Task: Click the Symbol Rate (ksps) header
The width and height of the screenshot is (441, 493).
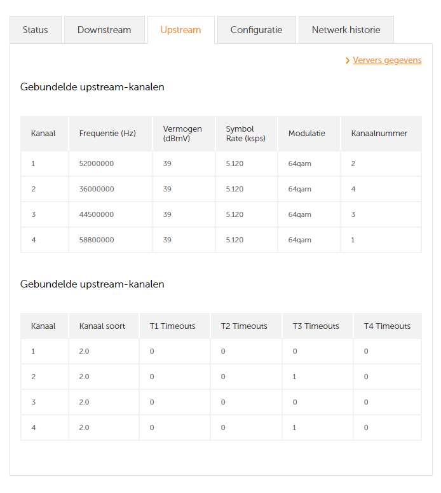Action: pos(245,134)
